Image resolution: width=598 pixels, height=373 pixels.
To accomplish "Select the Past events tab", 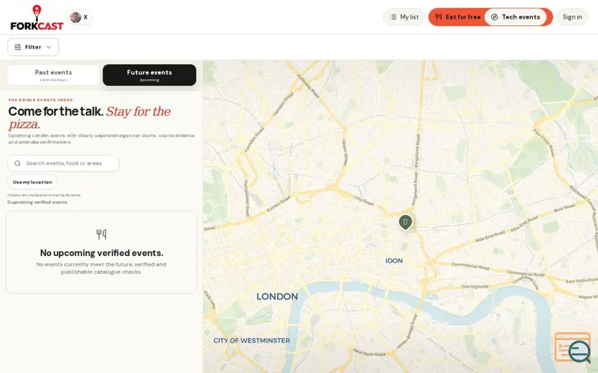I will tap(53, 75).
